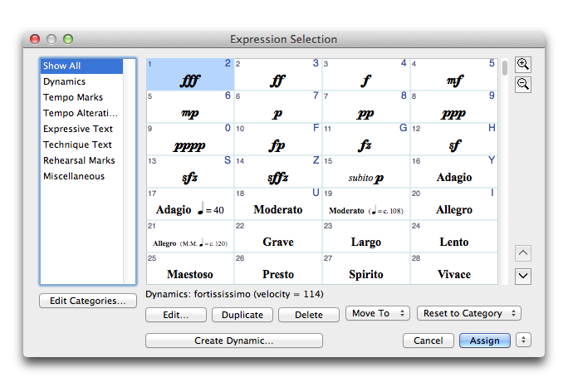Choose the Tempo Marks category

click(81, 97)
